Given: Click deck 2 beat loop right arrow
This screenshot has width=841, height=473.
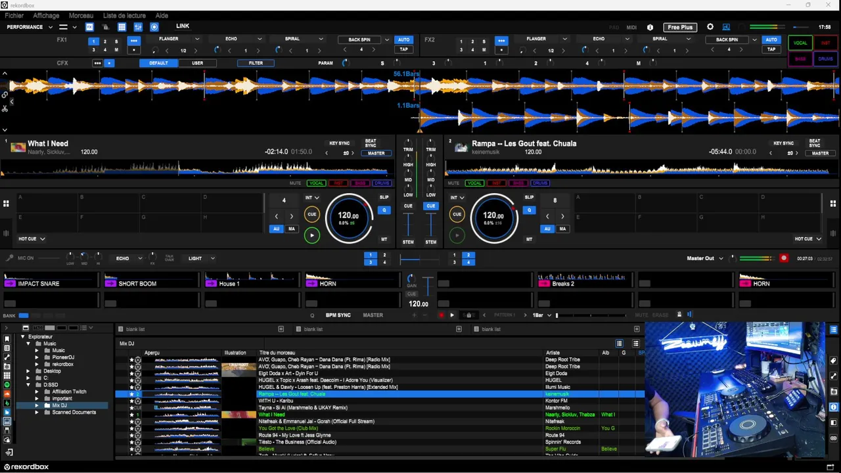Looking at the screenshot, I should coord(562,216).
